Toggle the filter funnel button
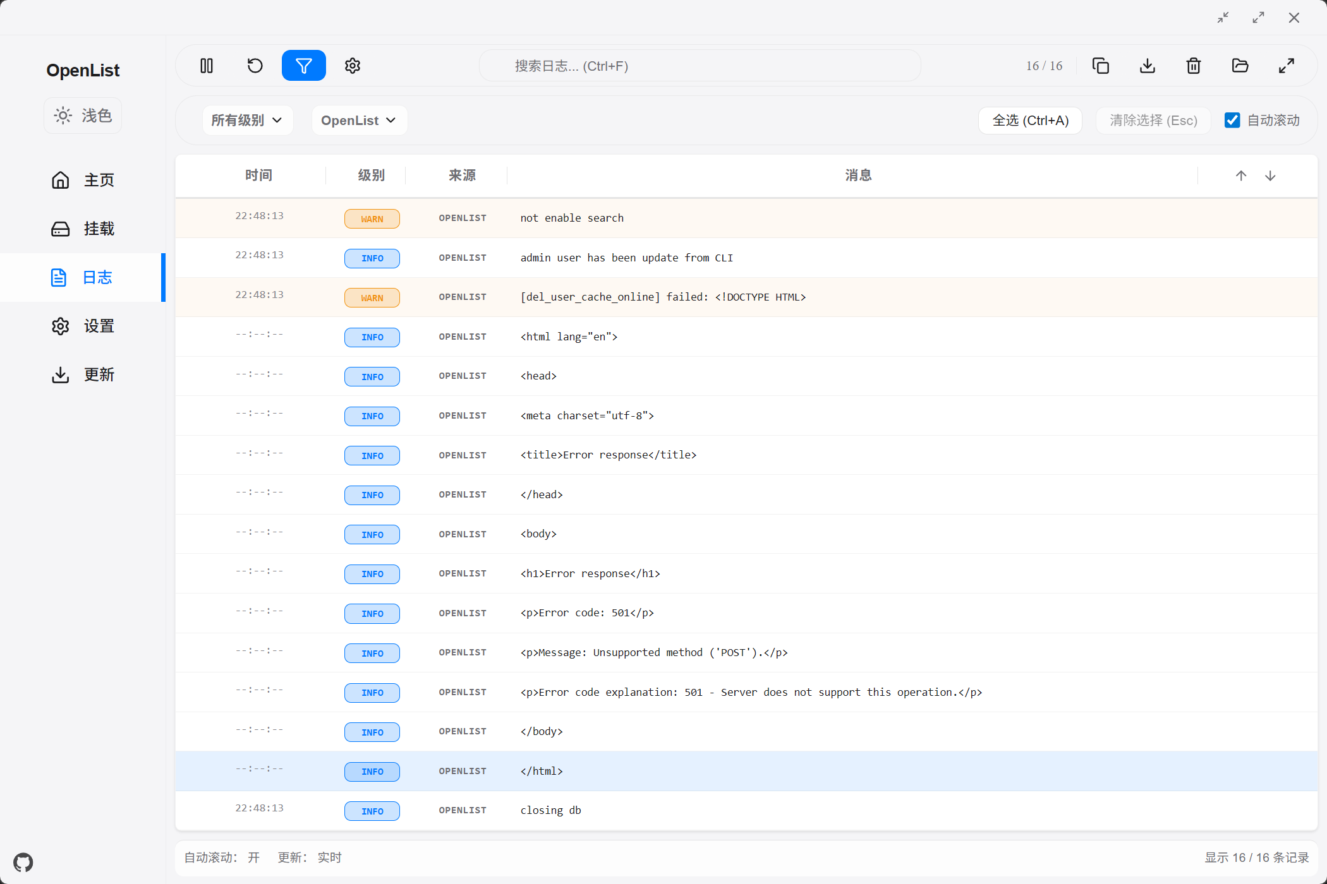The image size is (1327, 884). tap(303, 66)
